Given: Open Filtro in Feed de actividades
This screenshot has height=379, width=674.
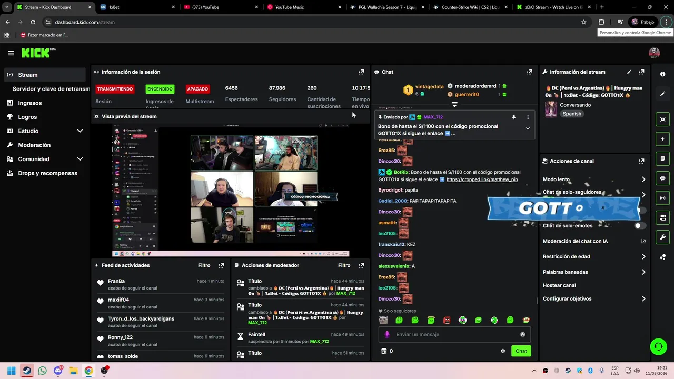Looking at the screenshot, I should [x=204, y=265].
